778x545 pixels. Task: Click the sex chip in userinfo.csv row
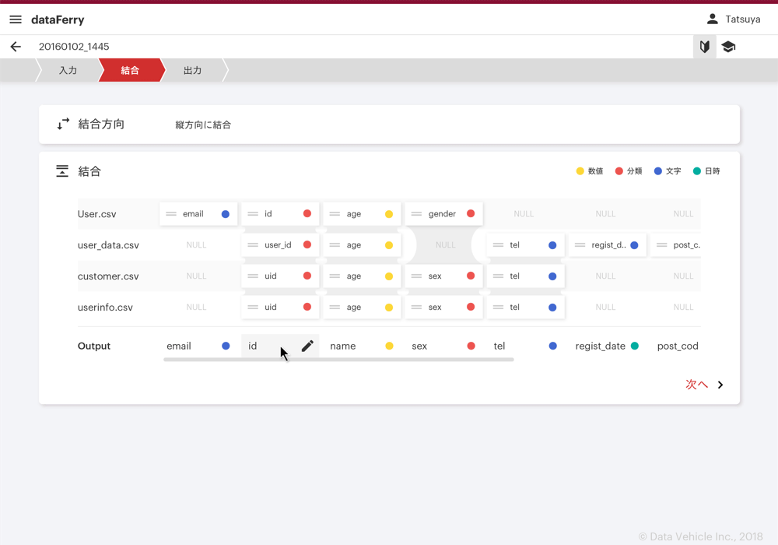tap(443, 308)
